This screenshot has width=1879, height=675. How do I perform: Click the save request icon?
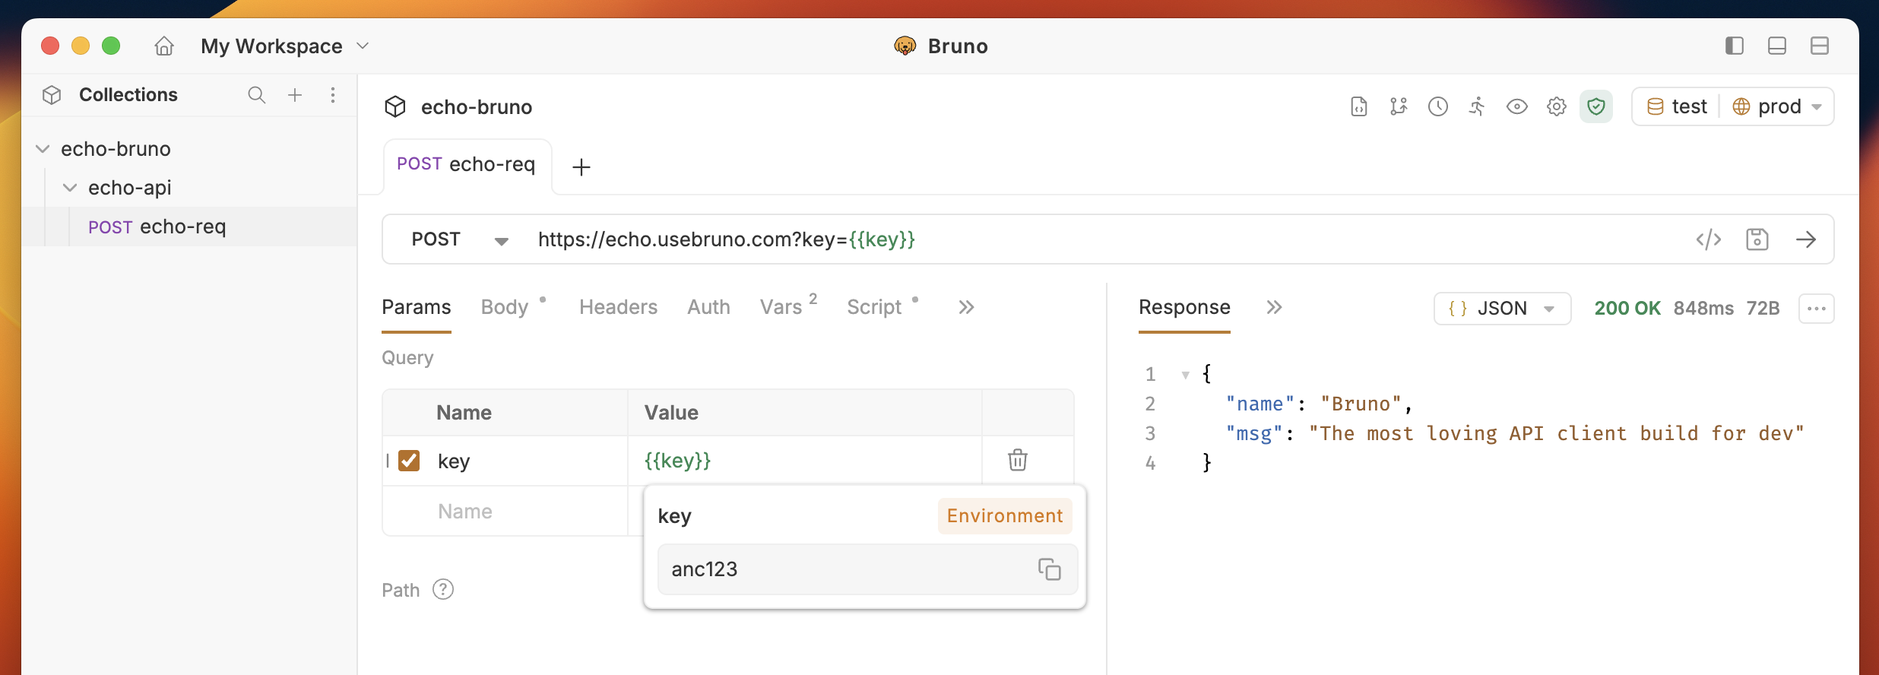tap(1757, 239)
